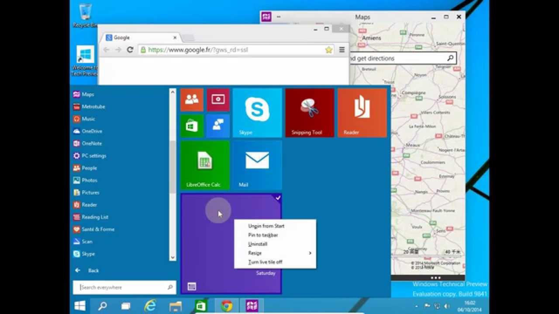Open the Pictures entry
Viewport: 559px width, 314px height.
coord(86,192)
